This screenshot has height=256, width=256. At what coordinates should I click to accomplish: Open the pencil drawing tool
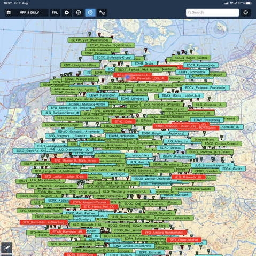point(6,247)
